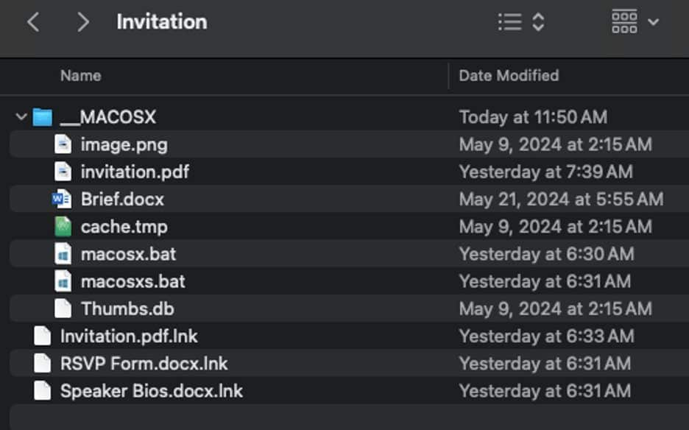Select Invitation.pdf.lnk shortcut file
The height and width of the screenshot is (430, 689).
click(349, 336)
